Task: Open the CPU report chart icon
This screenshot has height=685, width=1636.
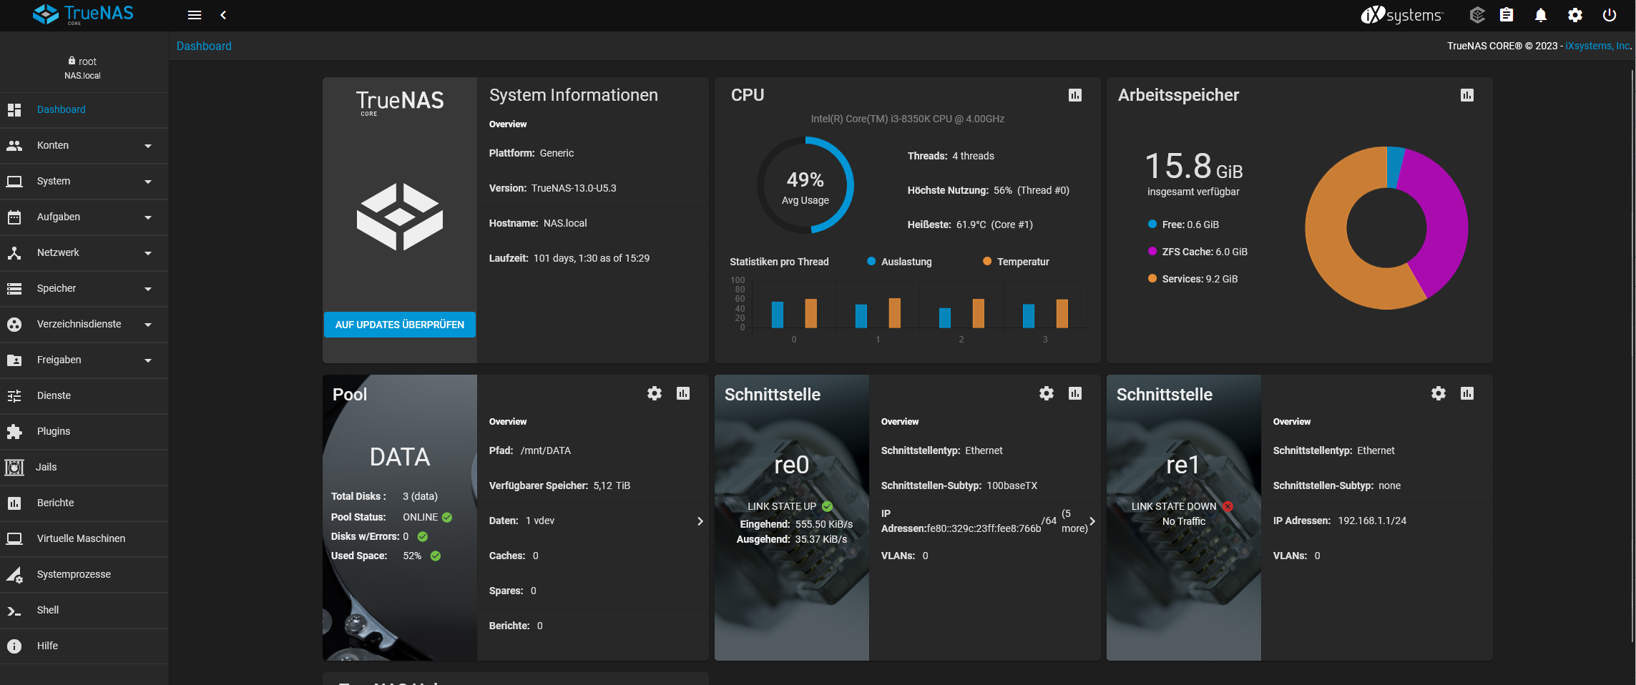Action: pyautogui.click(x=1075, y=94)
